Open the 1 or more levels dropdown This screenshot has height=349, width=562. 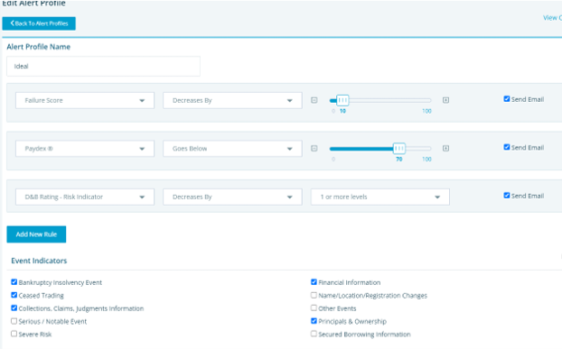pos(380,197)
